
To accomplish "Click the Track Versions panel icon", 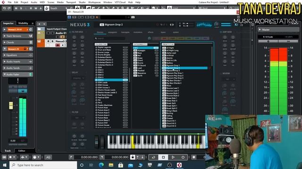I will click(x=30, y=36).
